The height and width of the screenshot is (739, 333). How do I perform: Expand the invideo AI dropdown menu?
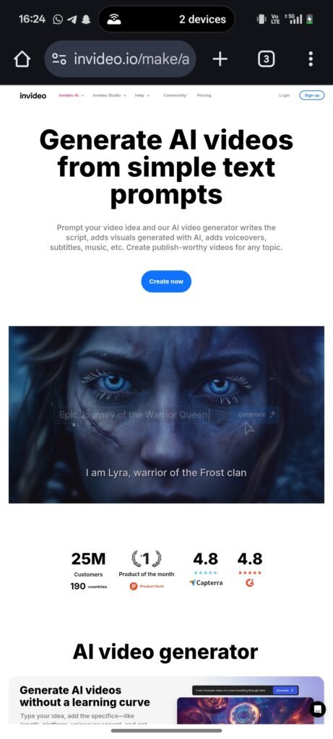pyautogui.click(x=72, y=95)
